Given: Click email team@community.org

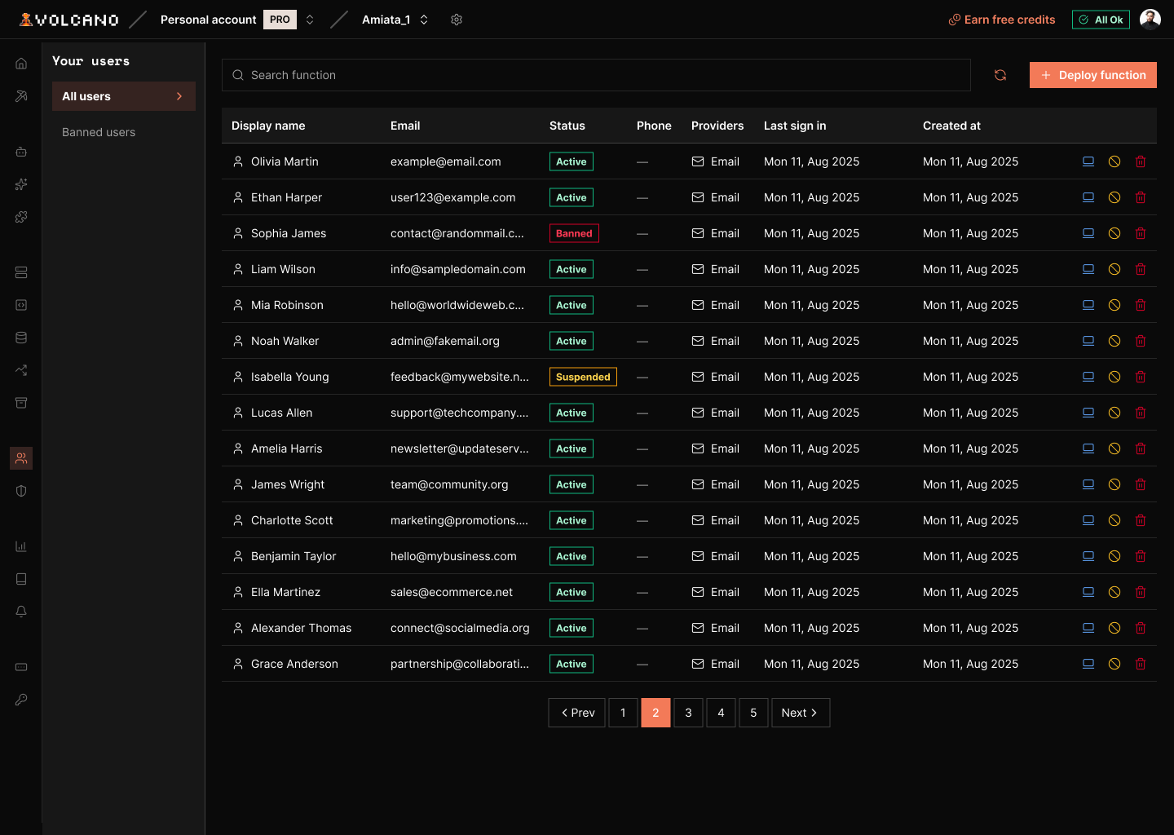Looking at the screenshot, I should click(449, 484).
